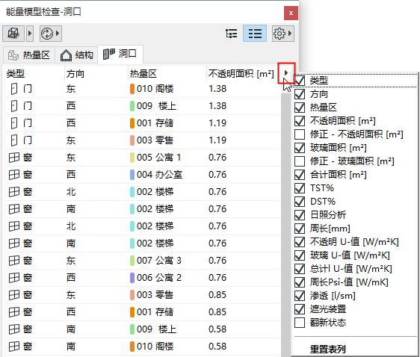The height and width of the screenshot is (357, 420).
Task: Click door icon in 009 楼上 west row with 1.38
Action: (14, 106)
